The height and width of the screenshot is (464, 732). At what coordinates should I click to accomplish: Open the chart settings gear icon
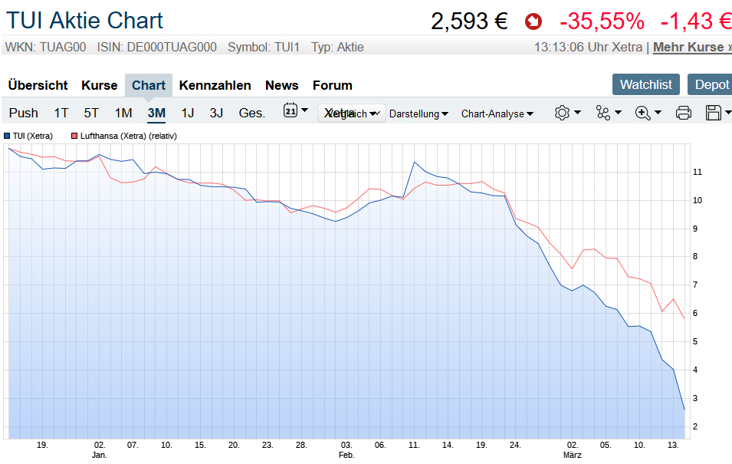tap(562, 113)
